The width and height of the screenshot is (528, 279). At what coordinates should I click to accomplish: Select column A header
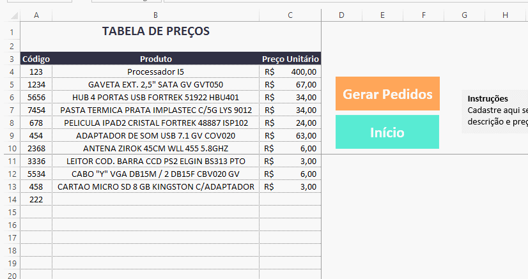36,15
